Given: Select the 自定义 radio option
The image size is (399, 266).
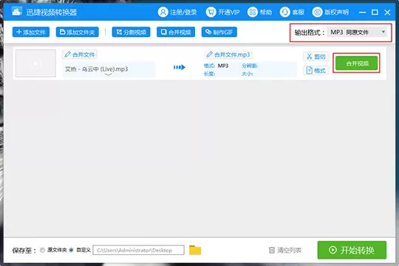Looking at the screenshot, I should 71,250.
